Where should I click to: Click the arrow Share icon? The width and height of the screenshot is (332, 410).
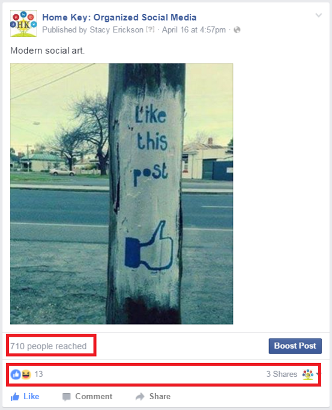pos(140,396)
